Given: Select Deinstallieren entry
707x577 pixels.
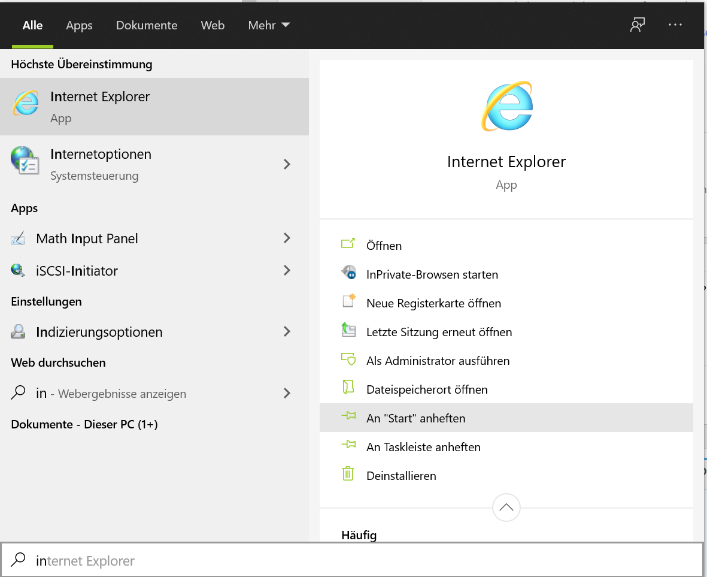Looking at the screenshot, I should 506,476.
